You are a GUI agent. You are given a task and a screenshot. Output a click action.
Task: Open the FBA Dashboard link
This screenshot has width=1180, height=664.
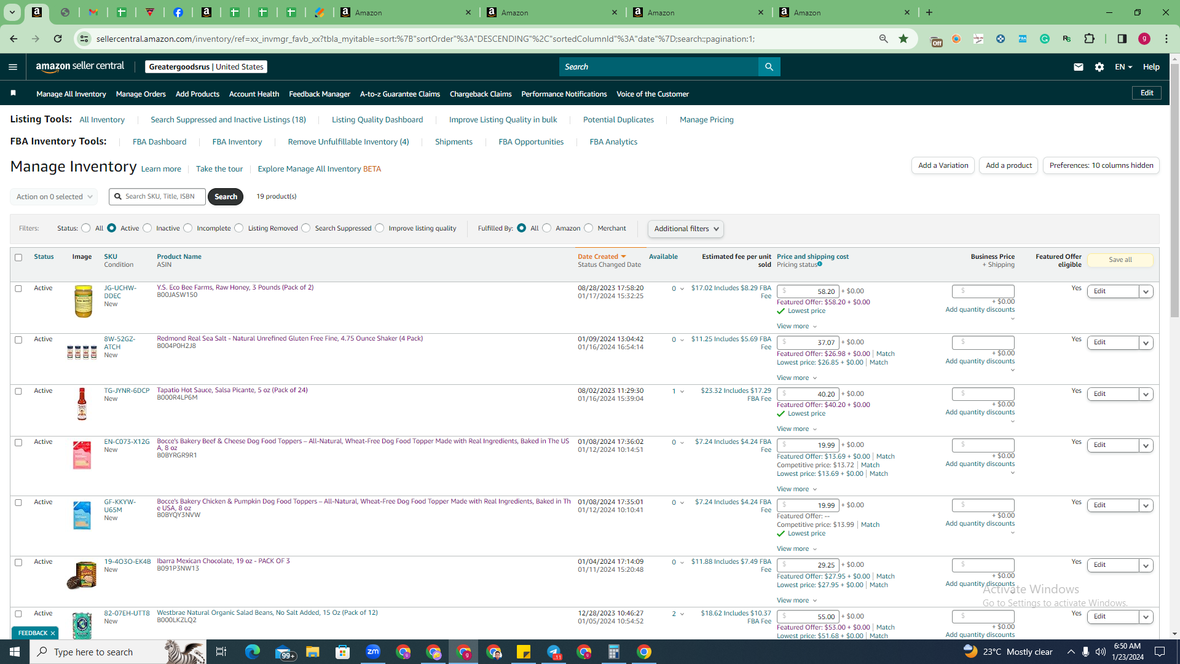coord(159,142)
